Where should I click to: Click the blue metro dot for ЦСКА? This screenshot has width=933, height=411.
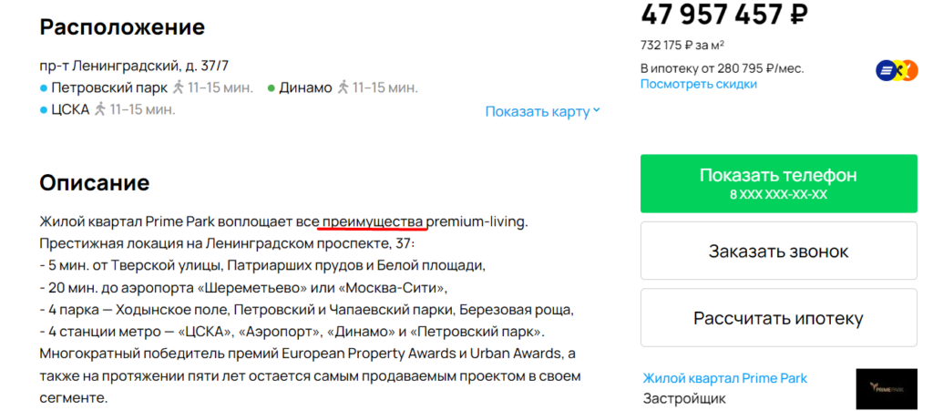[44, 110]
